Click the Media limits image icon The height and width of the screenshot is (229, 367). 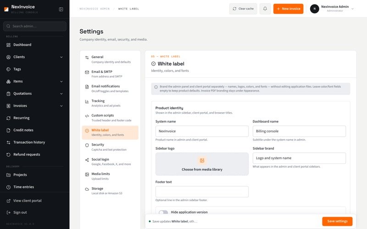pos(87,174)
